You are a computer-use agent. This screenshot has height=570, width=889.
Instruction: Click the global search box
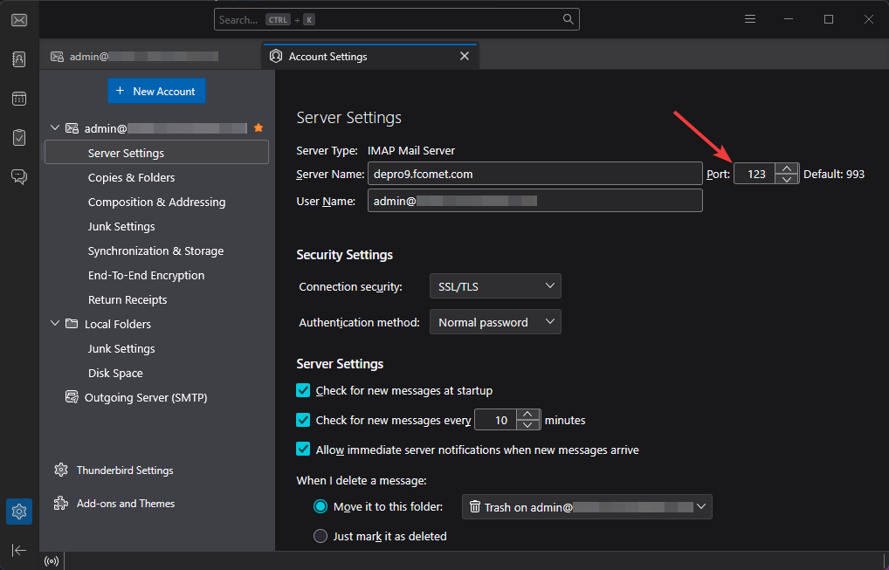pos(396,19)
